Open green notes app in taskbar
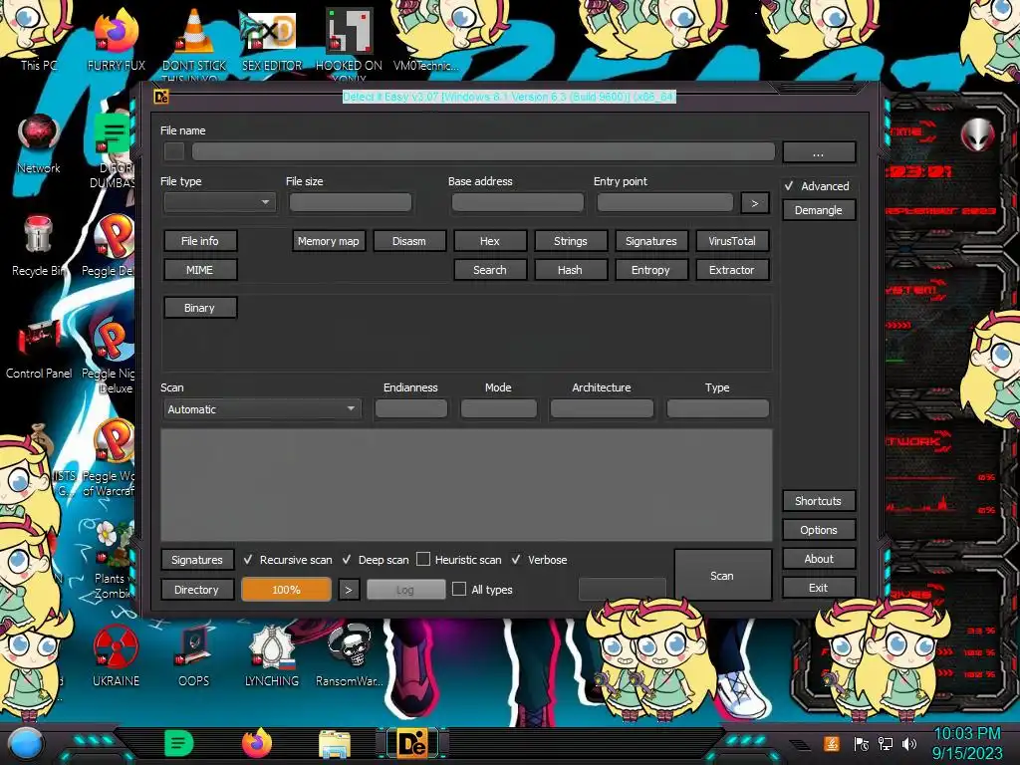The height and width of the screenshot is (765, 1020). pyautogui.click(x=178, y=743)
